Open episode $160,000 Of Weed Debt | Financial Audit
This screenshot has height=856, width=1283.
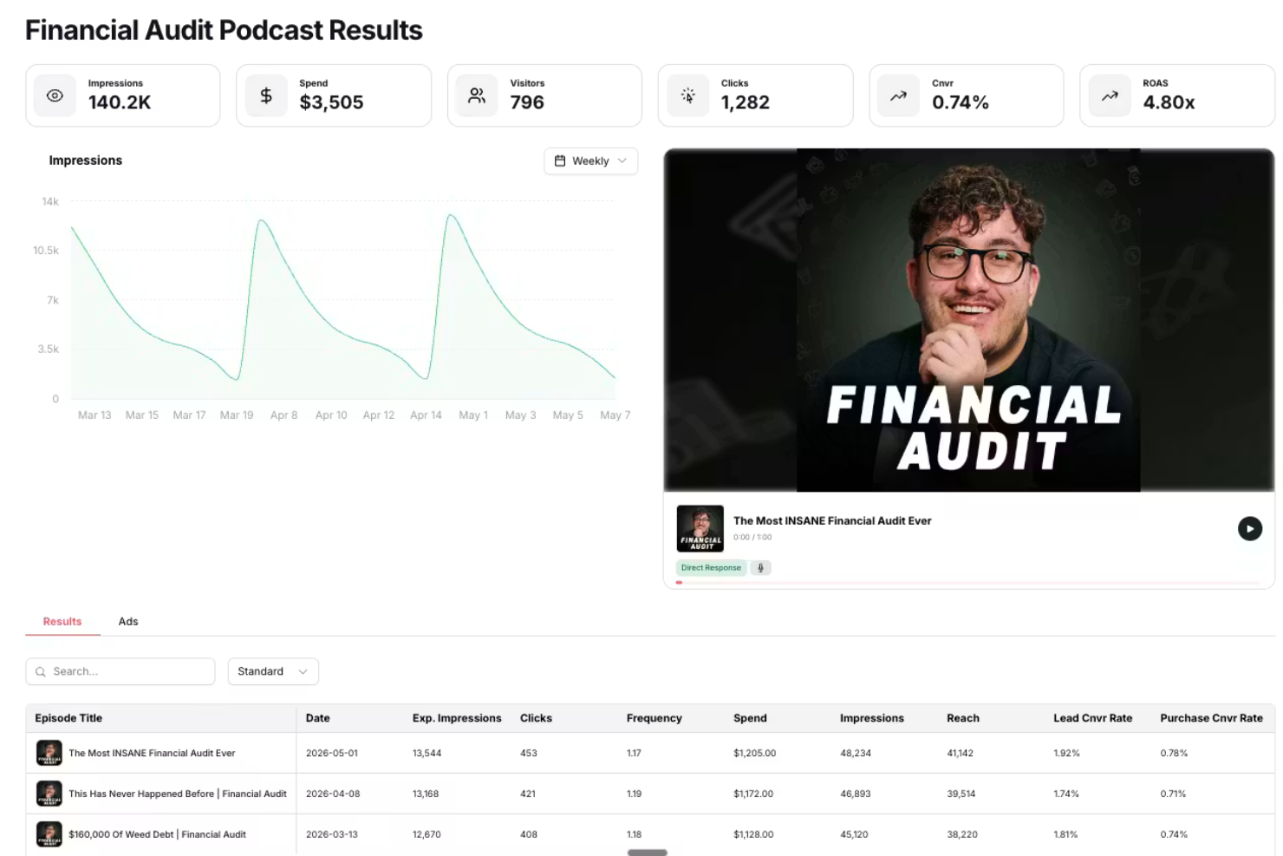[157, 834]
